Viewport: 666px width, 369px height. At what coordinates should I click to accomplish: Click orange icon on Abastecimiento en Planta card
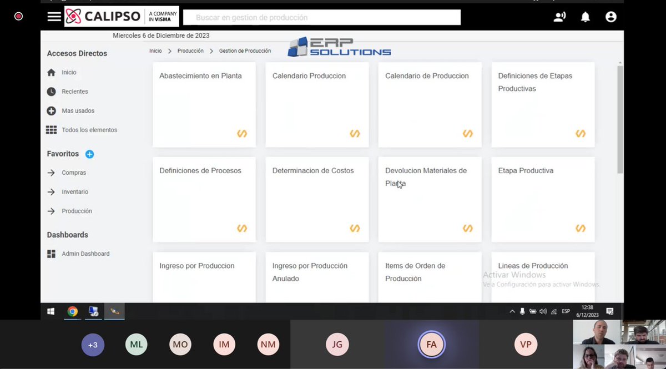[x=242, y=133]
